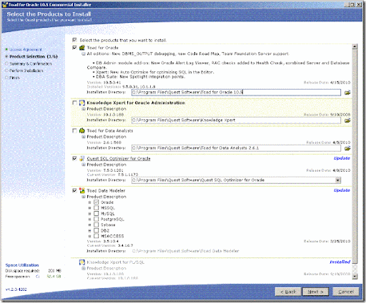The image size is (366, 303).
Task: Enable the MSACCESS database checkbox
Action: pyautogui.click(x=97, y=236)
